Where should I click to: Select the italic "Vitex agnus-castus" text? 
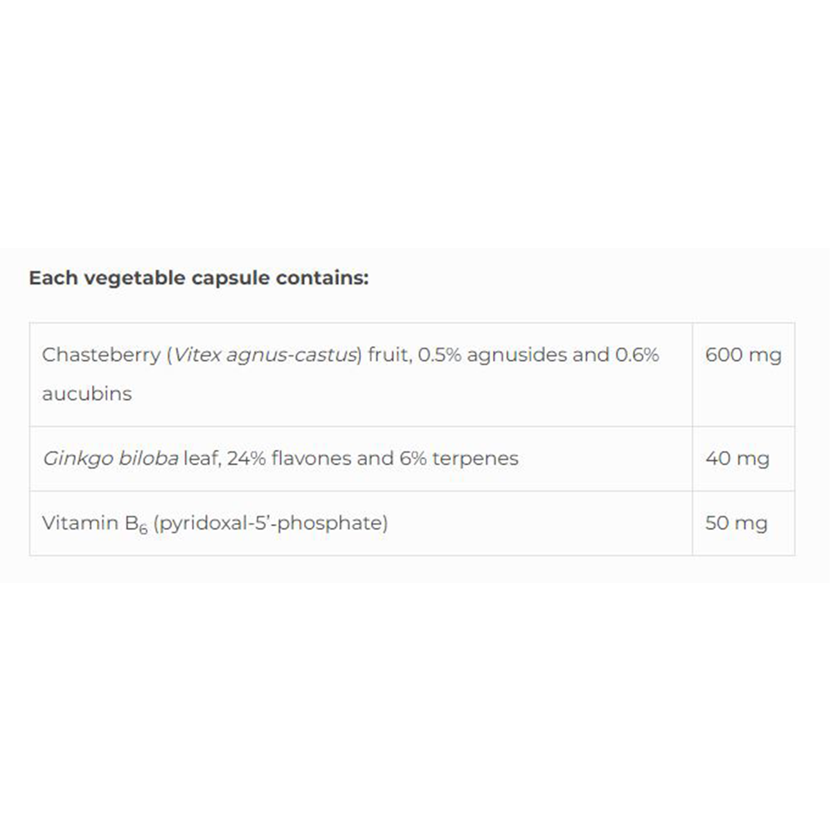(264, 355)
